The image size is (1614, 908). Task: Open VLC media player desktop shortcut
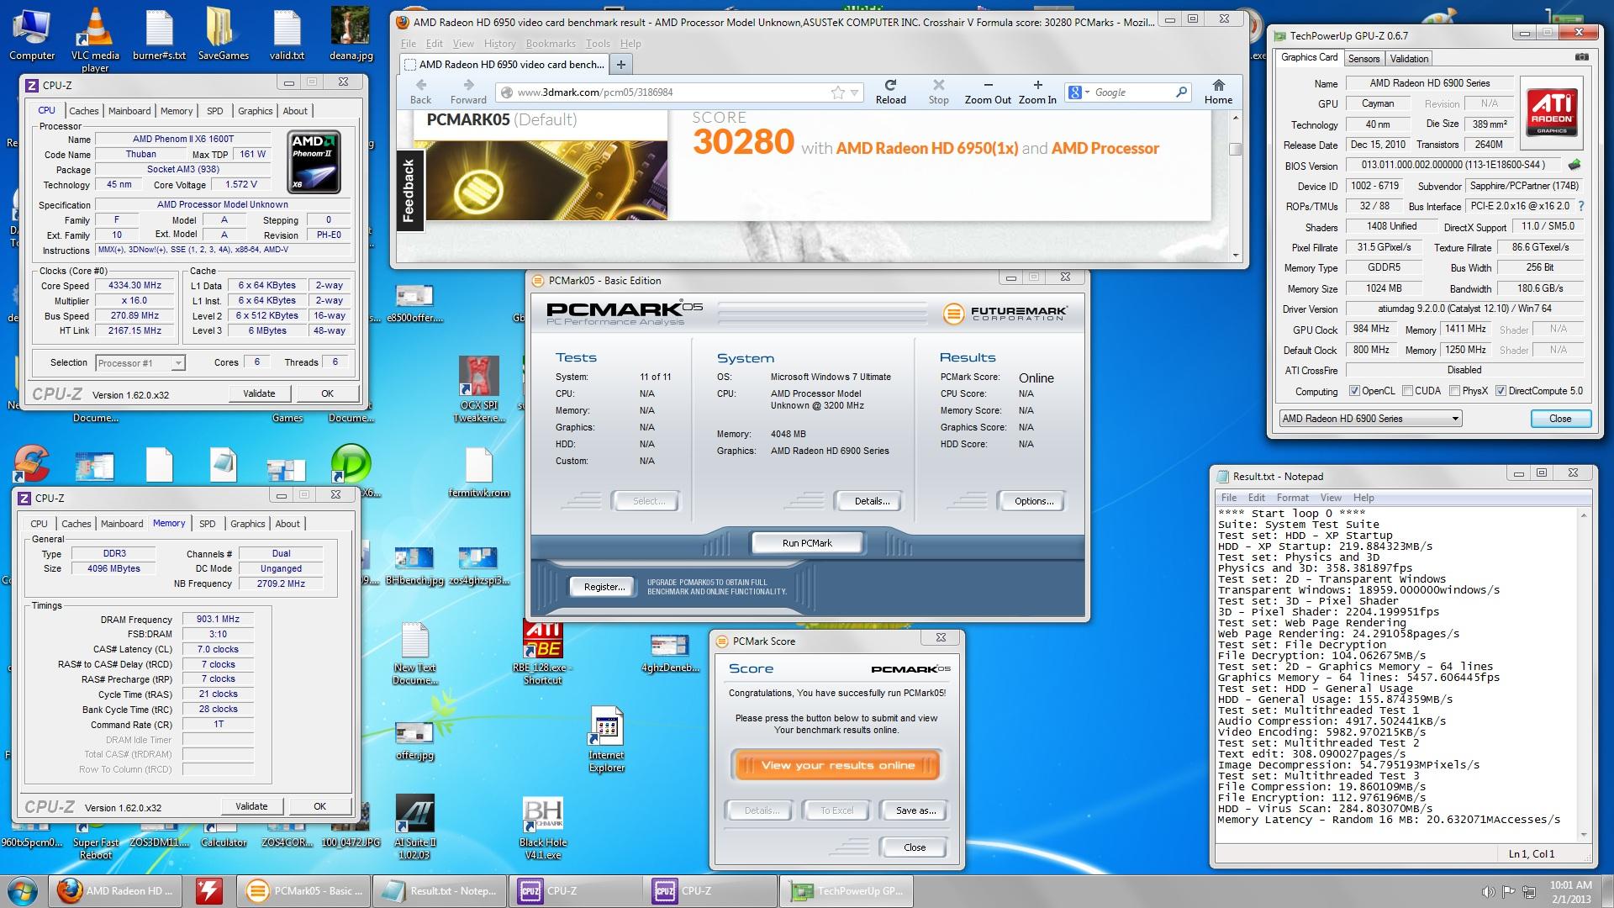95,39
